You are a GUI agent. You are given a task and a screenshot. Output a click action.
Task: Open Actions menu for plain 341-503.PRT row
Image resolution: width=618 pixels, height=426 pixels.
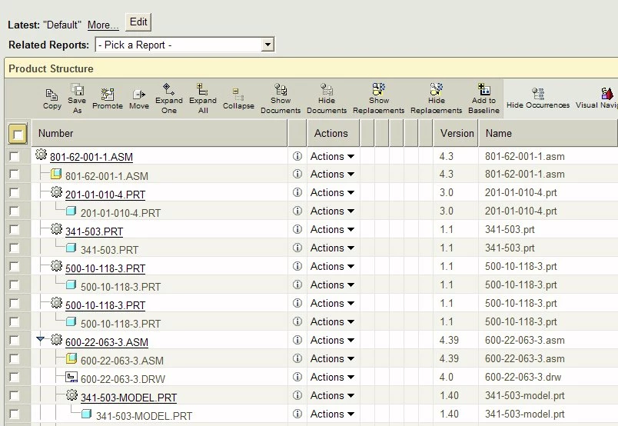tap(332, 248)
